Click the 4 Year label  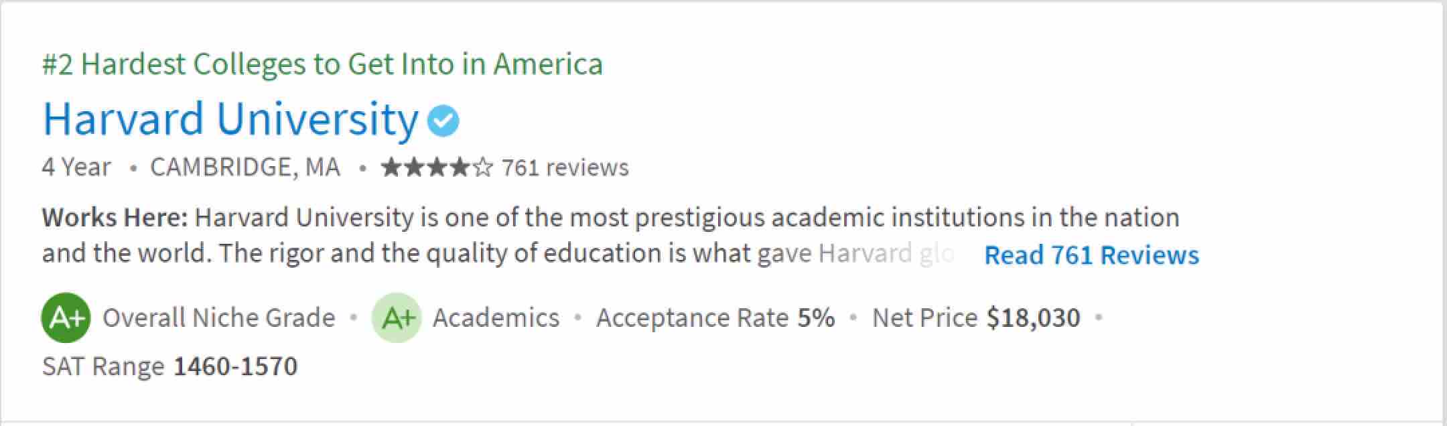[x=76, y=167]
